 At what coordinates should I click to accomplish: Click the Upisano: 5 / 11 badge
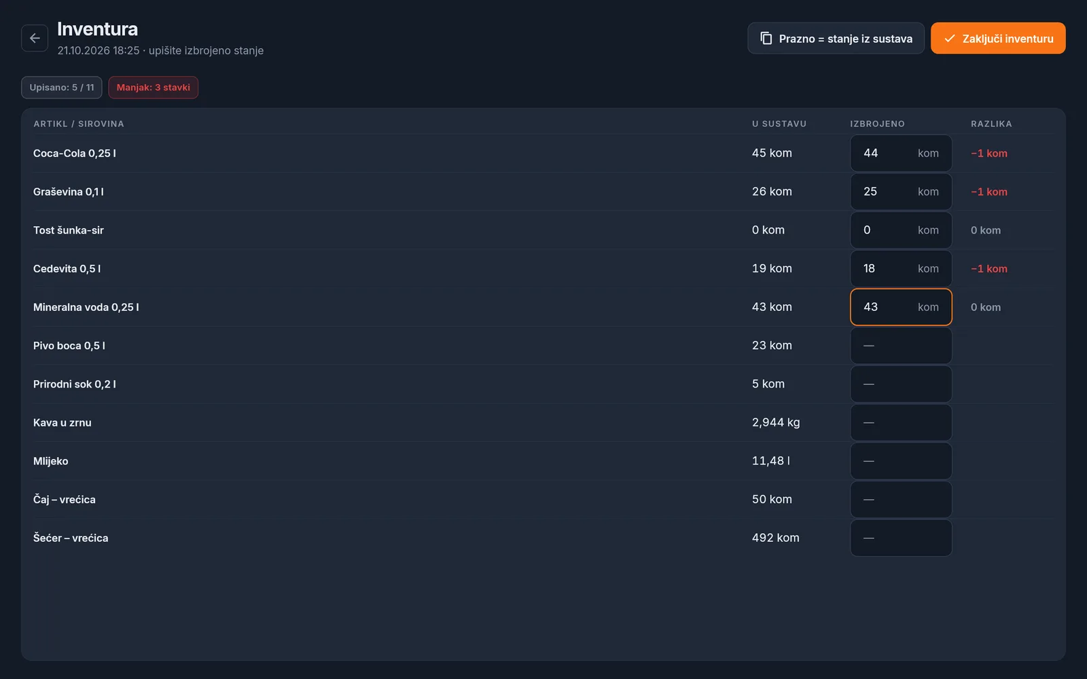62,88
